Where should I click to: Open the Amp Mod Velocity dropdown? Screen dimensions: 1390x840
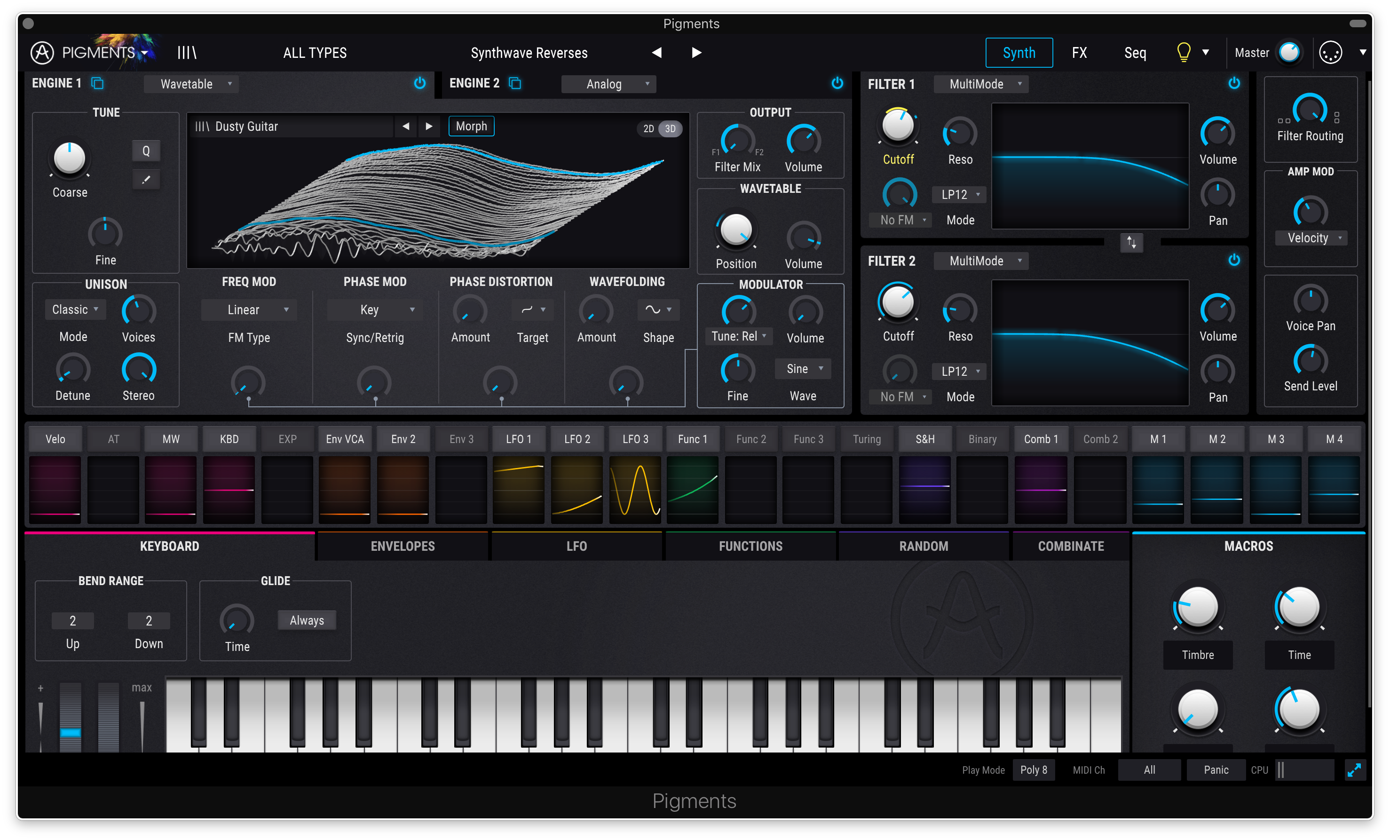coord(1311,238)
